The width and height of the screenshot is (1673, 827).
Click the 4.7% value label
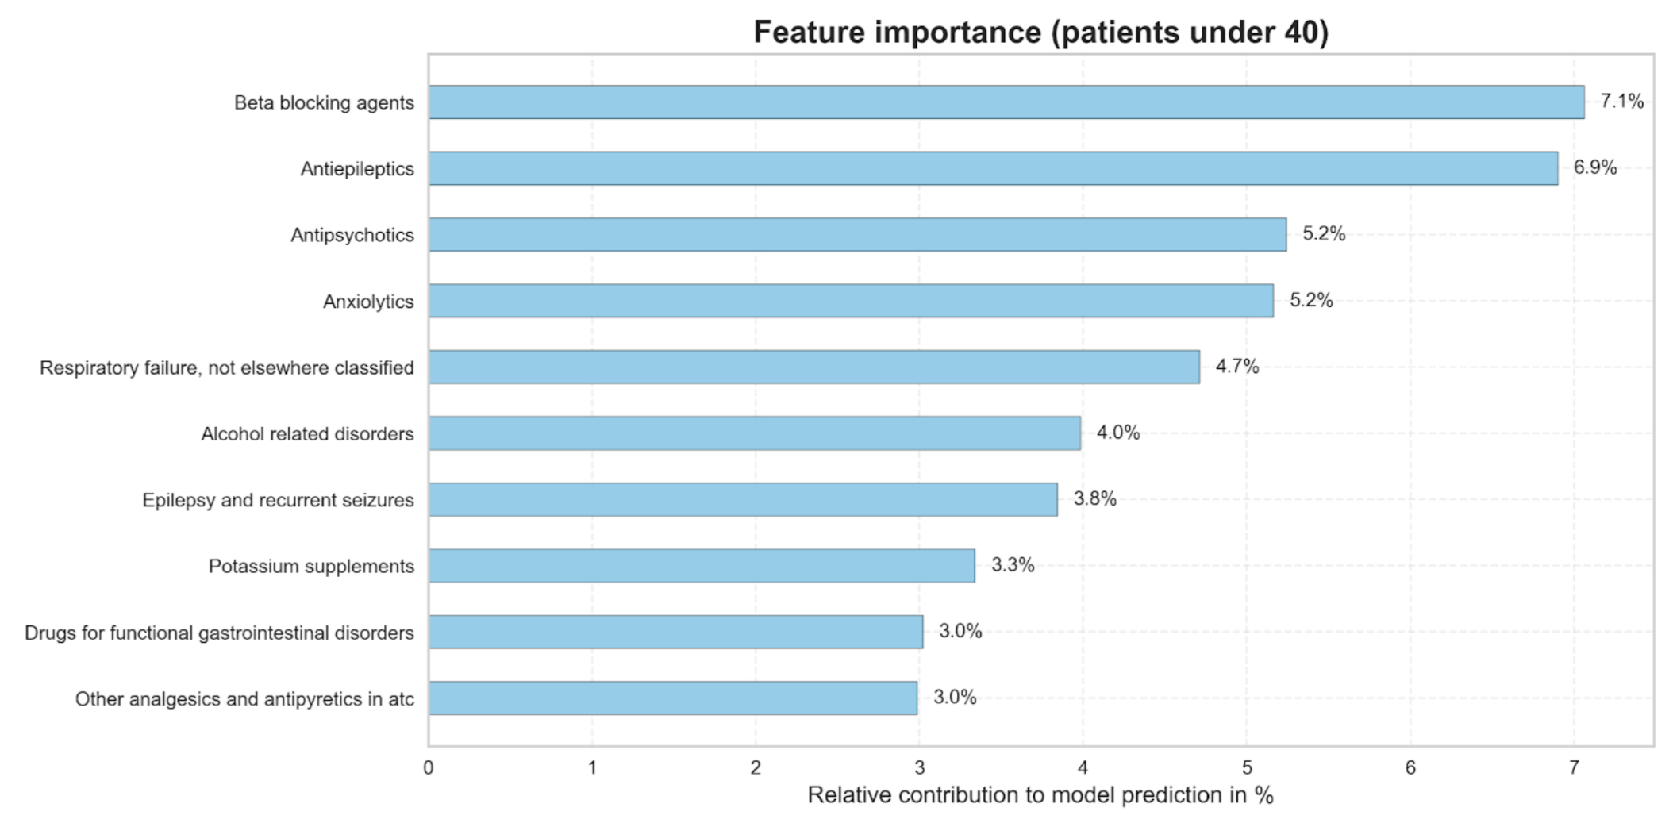pyautogui.click(x=1237, y=366)
